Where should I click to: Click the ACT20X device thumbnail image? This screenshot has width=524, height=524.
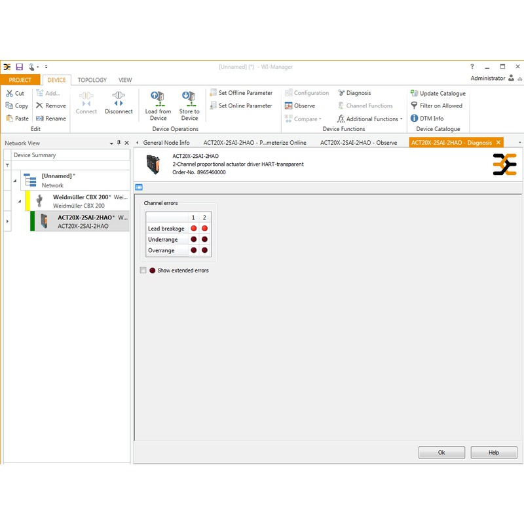(x=153, y=164)
